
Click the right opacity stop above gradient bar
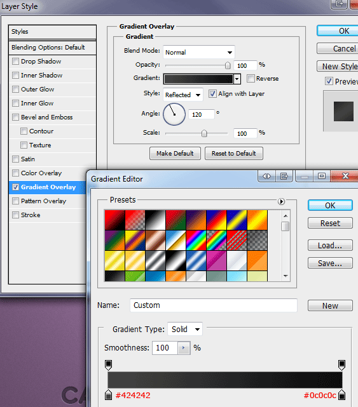341,364
